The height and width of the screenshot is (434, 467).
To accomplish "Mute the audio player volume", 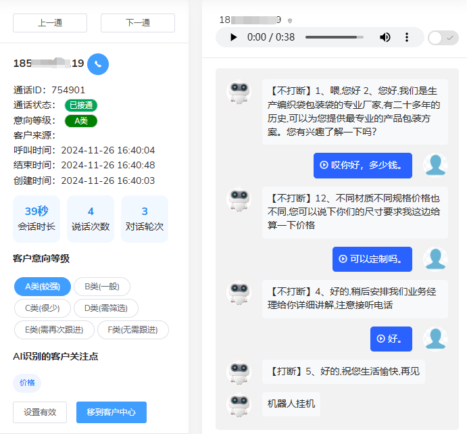I will (385, 37).
